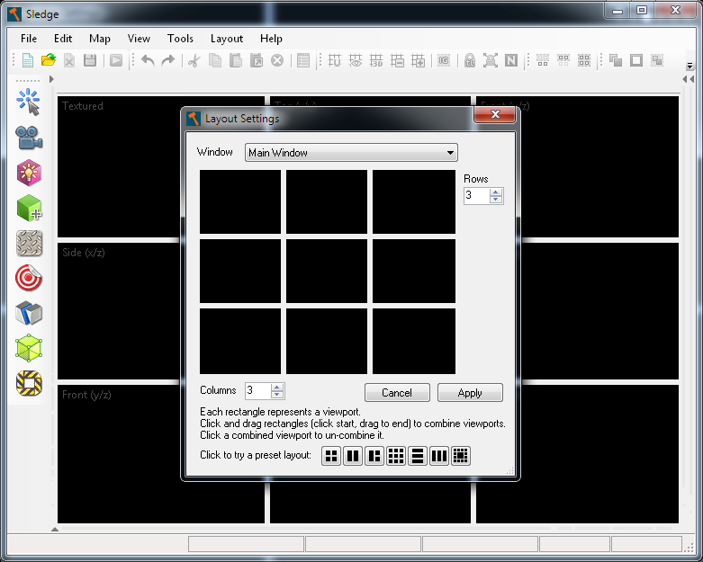Click the Cut scissors icon

coord(194,60)
